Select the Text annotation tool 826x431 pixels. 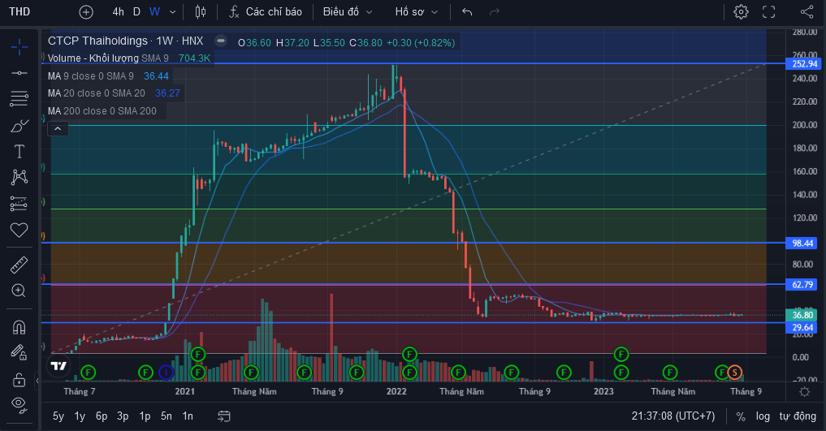click(x=19, y=152)
